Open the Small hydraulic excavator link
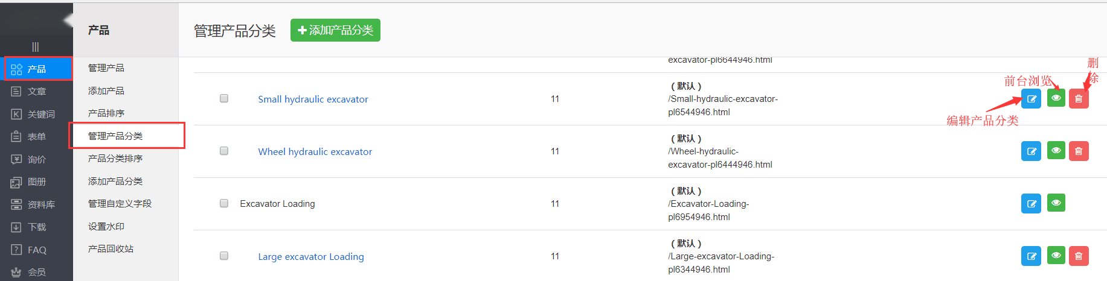Screen dimensions: 1107x281 [x=313, y=99]
